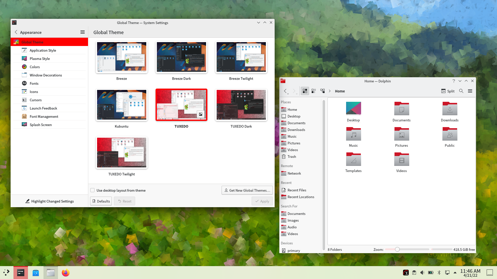Go back from the Appearance section

point(16,32)
